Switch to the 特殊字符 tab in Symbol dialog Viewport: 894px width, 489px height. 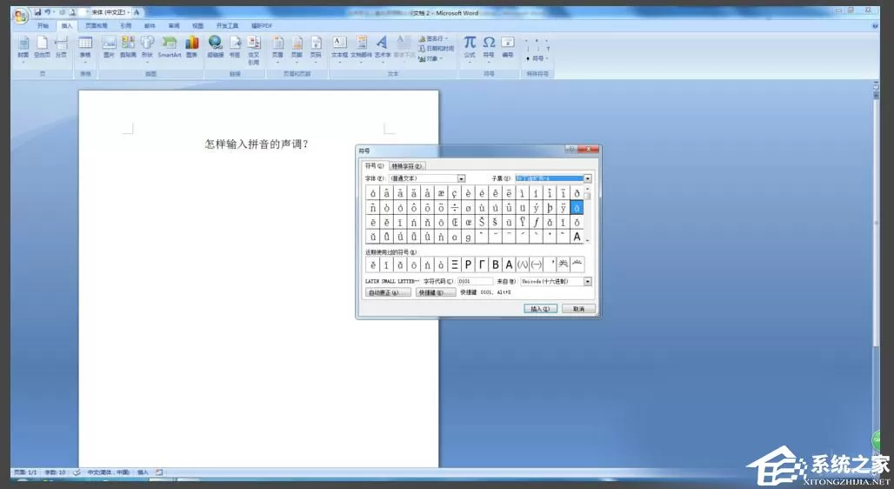[x=406, y=166]
